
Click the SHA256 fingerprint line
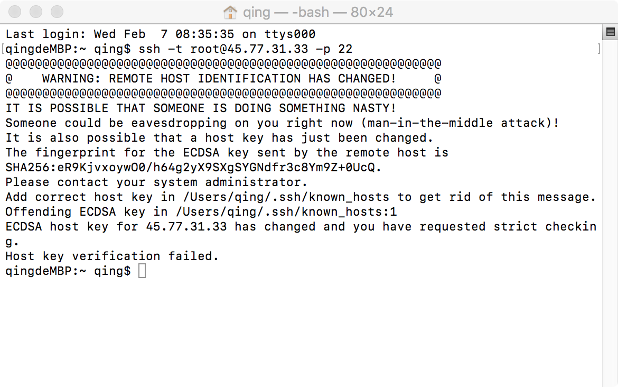193,167
